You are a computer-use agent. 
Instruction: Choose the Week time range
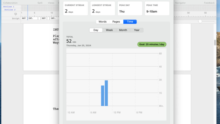[109, 30]
